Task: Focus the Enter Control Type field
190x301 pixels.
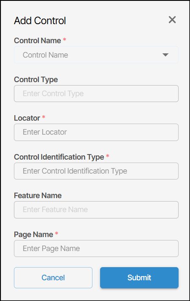Action: (x=96, y=94)
